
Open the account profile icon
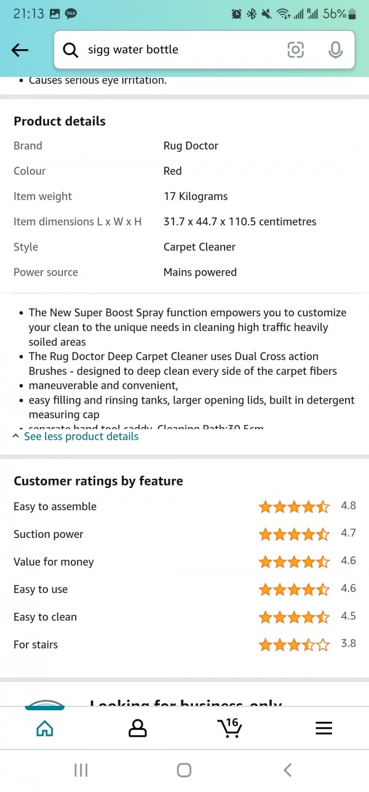pos(138,728)
